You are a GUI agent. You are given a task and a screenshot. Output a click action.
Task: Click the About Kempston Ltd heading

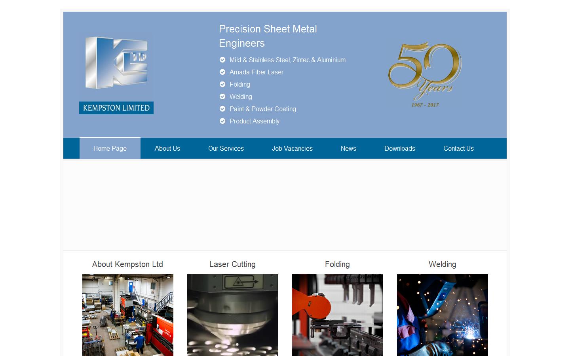click(127, 264)
